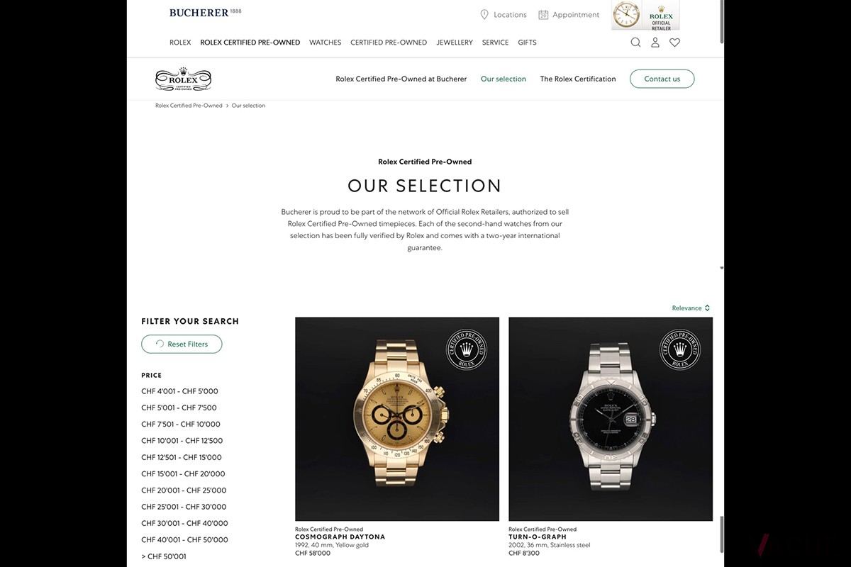This screenshot has height=567, width=851.
Task: Open the wishlist heart icon
Action: (x=674, y=43)
